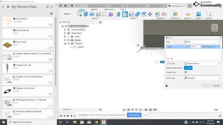Open the Corner Type Rolling Ball dropdown
Viewport: 223px width, 125px height.
tap(202, 78)
